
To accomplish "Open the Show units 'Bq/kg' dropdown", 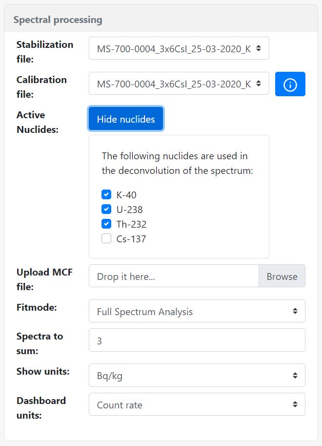I will click(197, 375).
